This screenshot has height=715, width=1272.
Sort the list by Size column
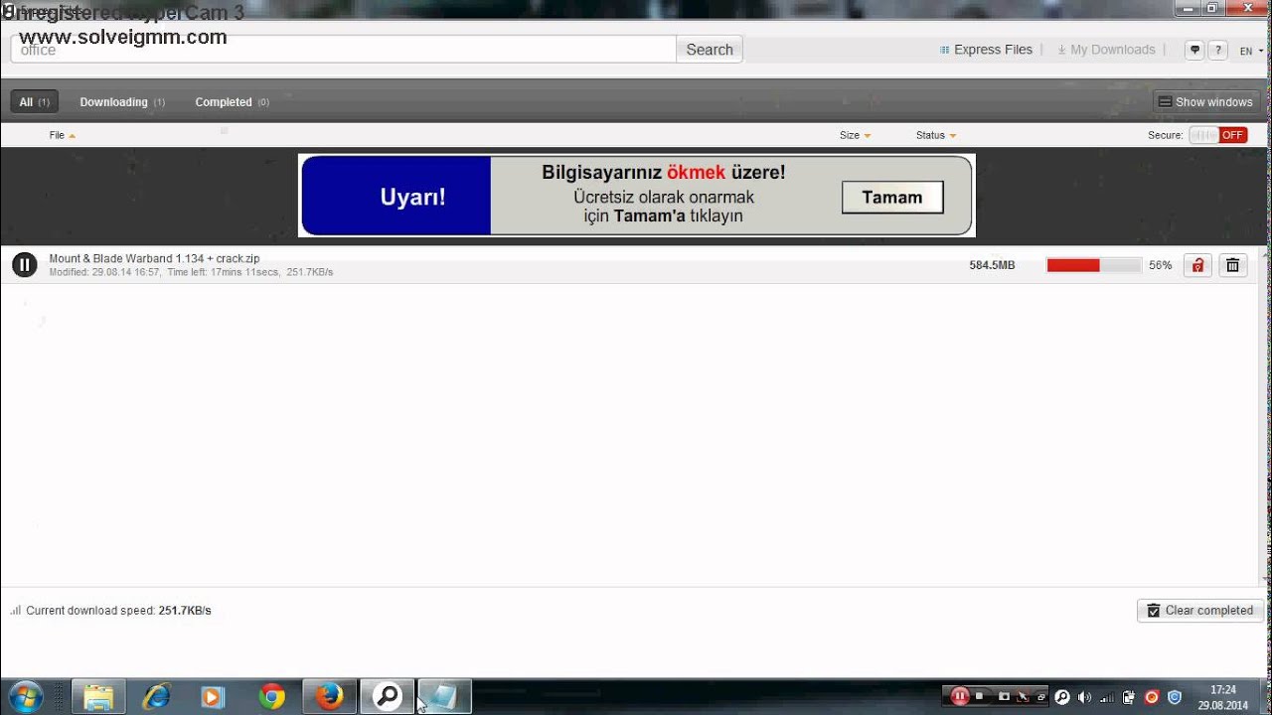(855, 135)
